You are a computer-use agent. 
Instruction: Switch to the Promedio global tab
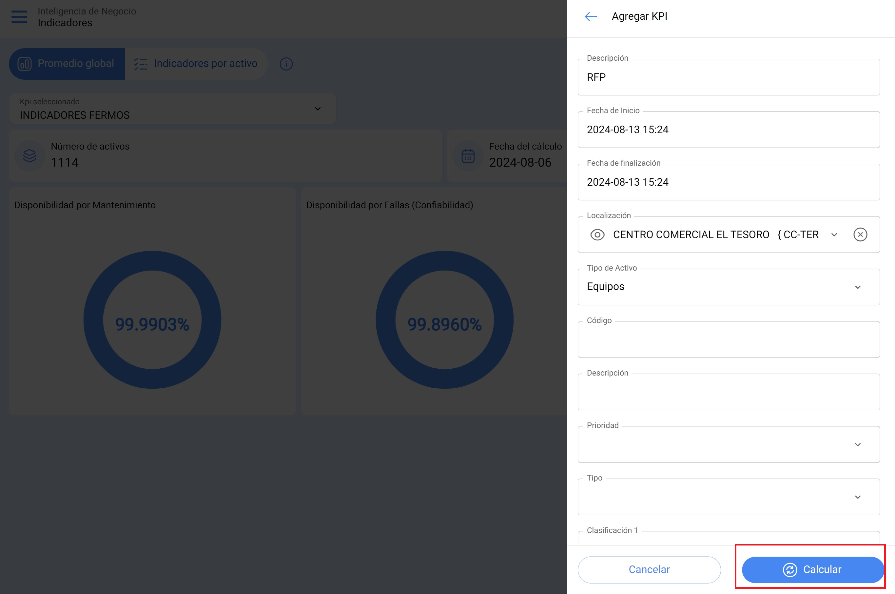[x=67, y=64]
